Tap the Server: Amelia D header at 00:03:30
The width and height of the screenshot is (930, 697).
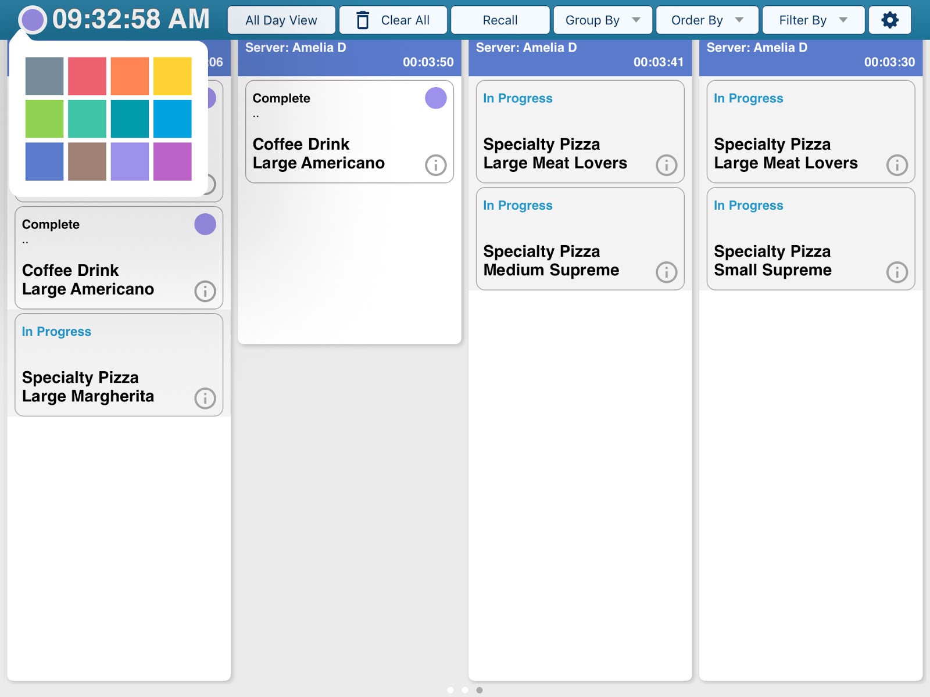tap(810, 55)
